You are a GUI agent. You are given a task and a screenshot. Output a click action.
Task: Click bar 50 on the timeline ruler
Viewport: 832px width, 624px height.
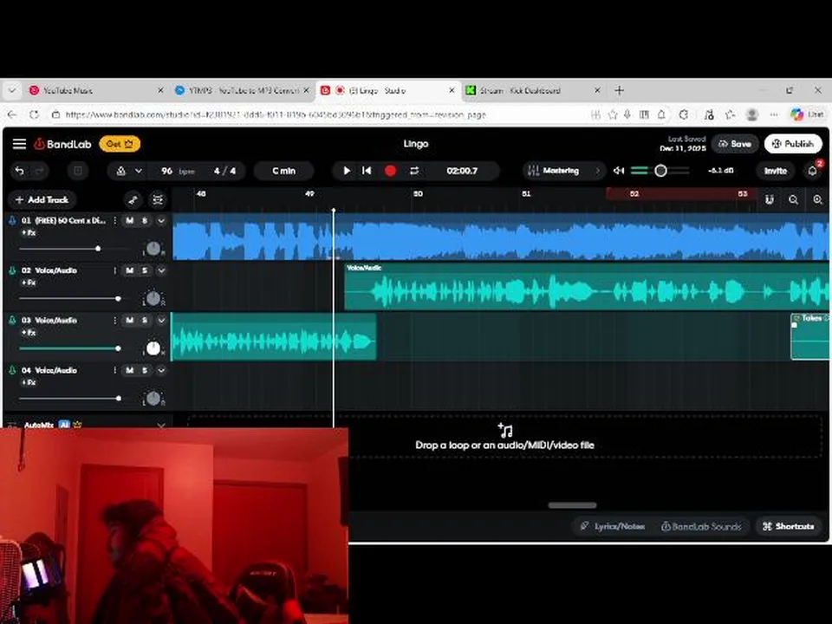418,193
